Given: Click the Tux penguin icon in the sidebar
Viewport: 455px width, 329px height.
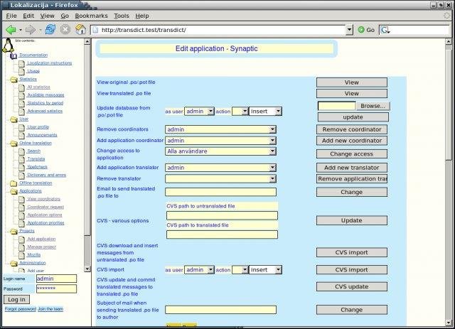Looking at the screenshot, I should click(7, 46).
